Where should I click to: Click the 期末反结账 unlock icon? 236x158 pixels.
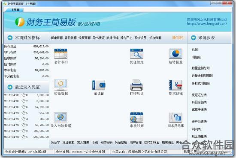(x=175, y=117)
